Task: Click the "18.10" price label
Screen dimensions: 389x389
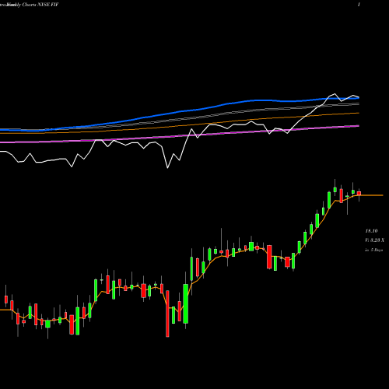Action: click(371, 231)
